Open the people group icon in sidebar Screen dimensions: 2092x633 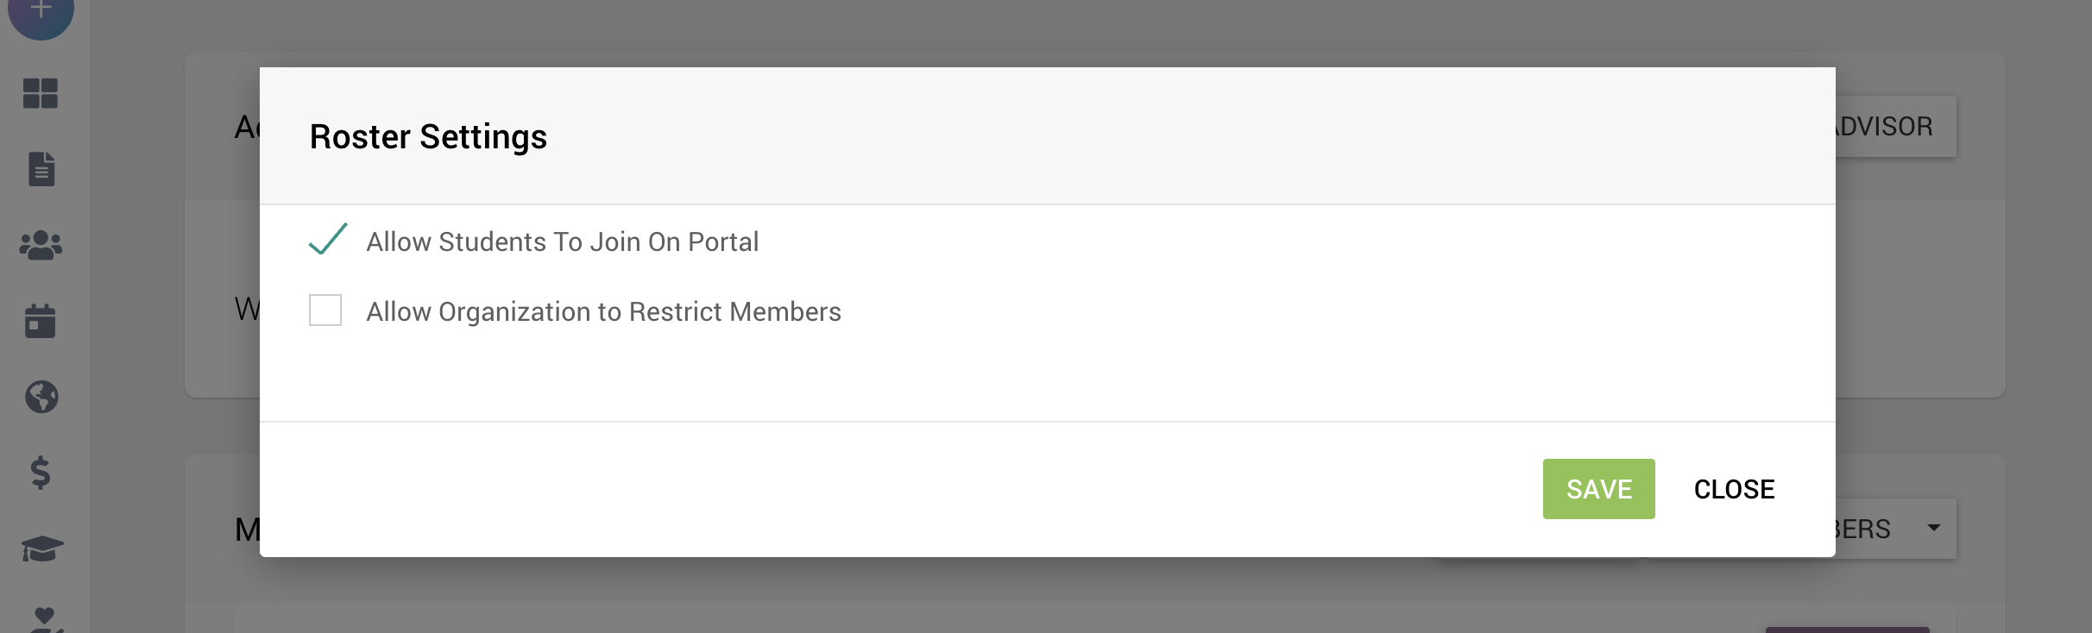tap(41, 246)
